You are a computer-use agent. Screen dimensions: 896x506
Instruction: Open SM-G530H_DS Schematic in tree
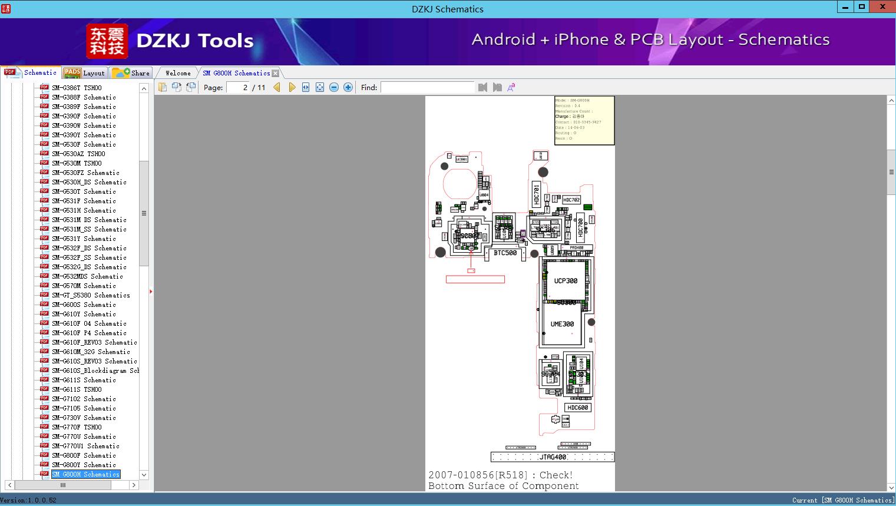(x=89, y=182)
